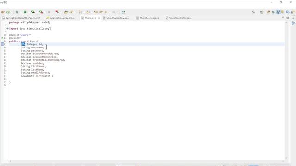Open the Next Annotation dropdown arrow
The height and width of the screenshot is (166, 296).
point(84,12)
